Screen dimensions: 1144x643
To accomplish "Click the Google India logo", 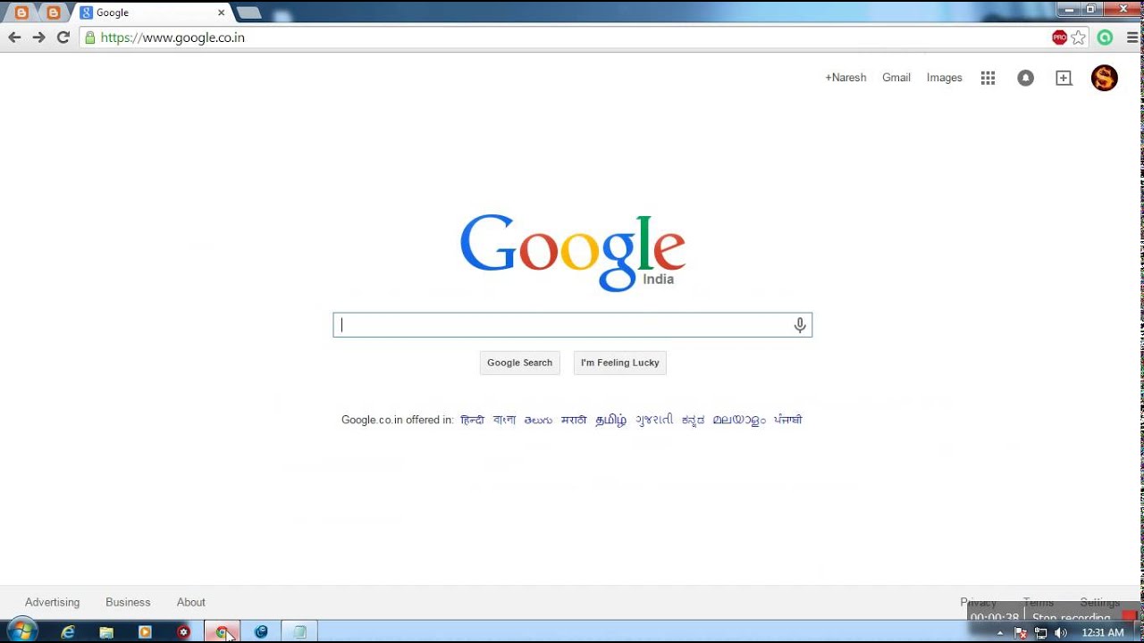I will coord(573,253).
